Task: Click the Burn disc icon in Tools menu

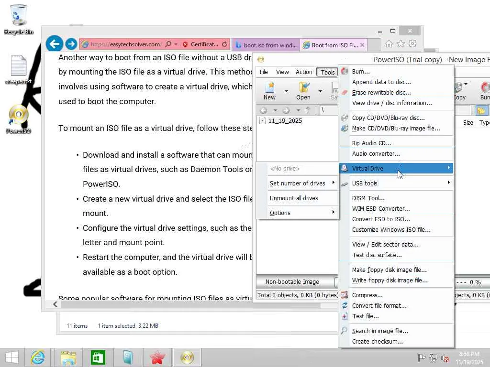Action: coord(345,72)
